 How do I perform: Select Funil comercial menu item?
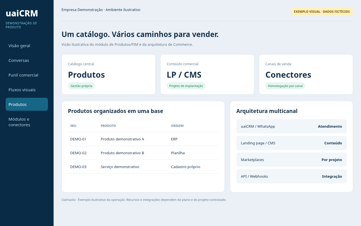[27, 75]
